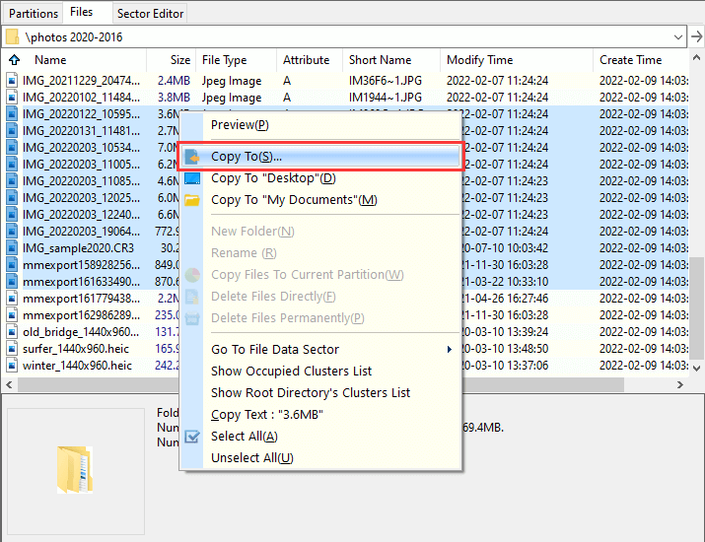Sort files by Modify Time column
705x542 pixels.
[479, 60]
